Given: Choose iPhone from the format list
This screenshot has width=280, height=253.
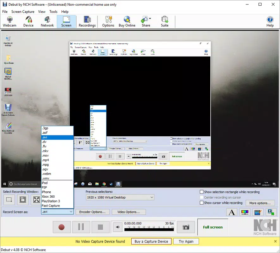Looking at the screenshot, I should point(57,192).
